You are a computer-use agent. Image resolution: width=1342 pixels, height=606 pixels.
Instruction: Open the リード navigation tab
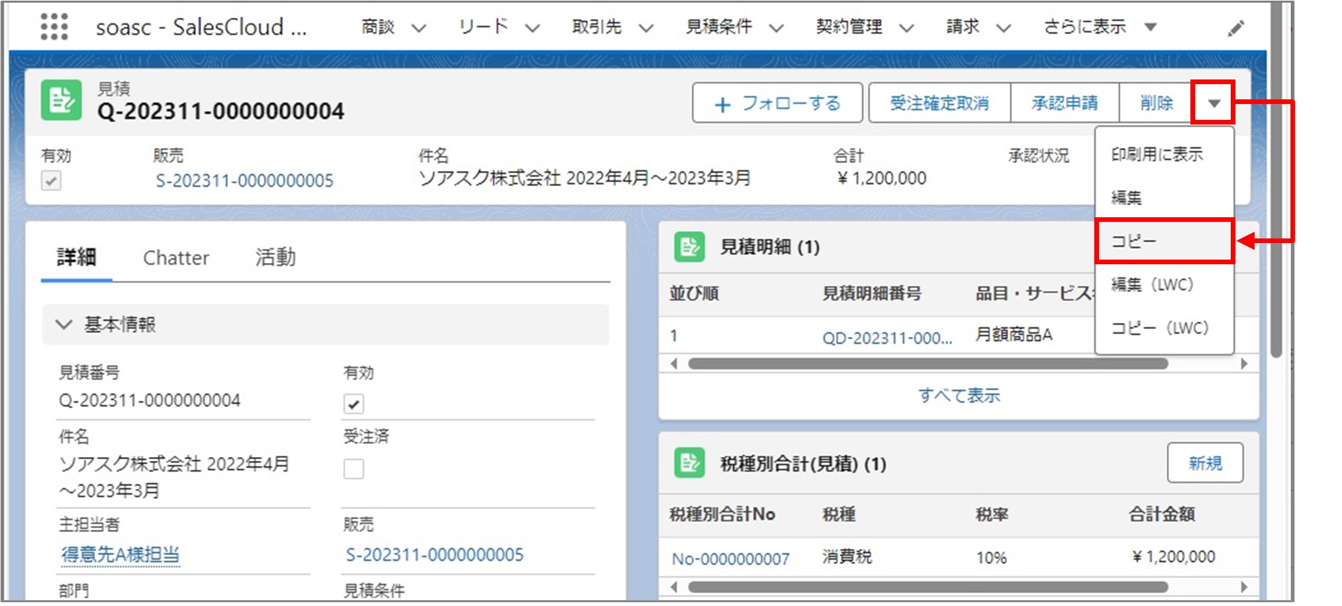click(483, 27)
